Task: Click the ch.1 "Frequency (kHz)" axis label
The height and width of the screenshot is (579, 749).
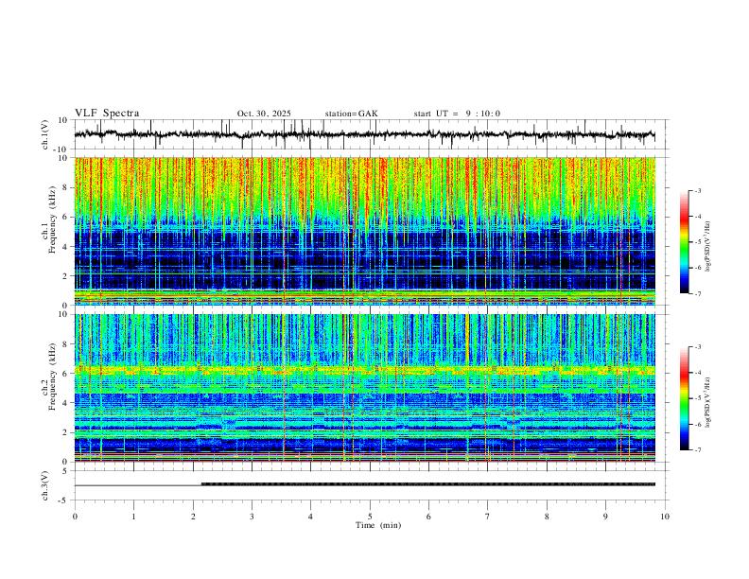Action: (x=52, y=220)
